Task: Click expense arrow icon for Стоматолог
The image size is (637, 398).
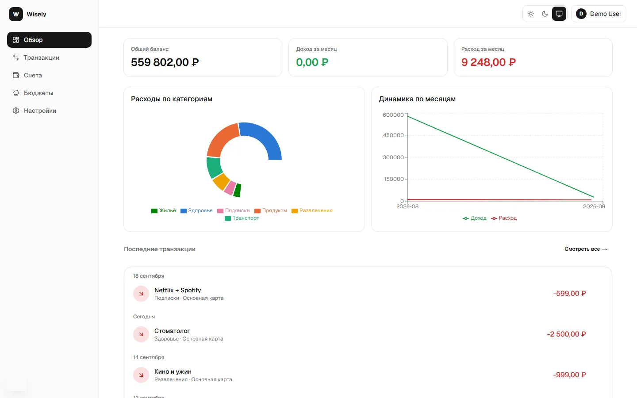Action: (x=141, y=334)
